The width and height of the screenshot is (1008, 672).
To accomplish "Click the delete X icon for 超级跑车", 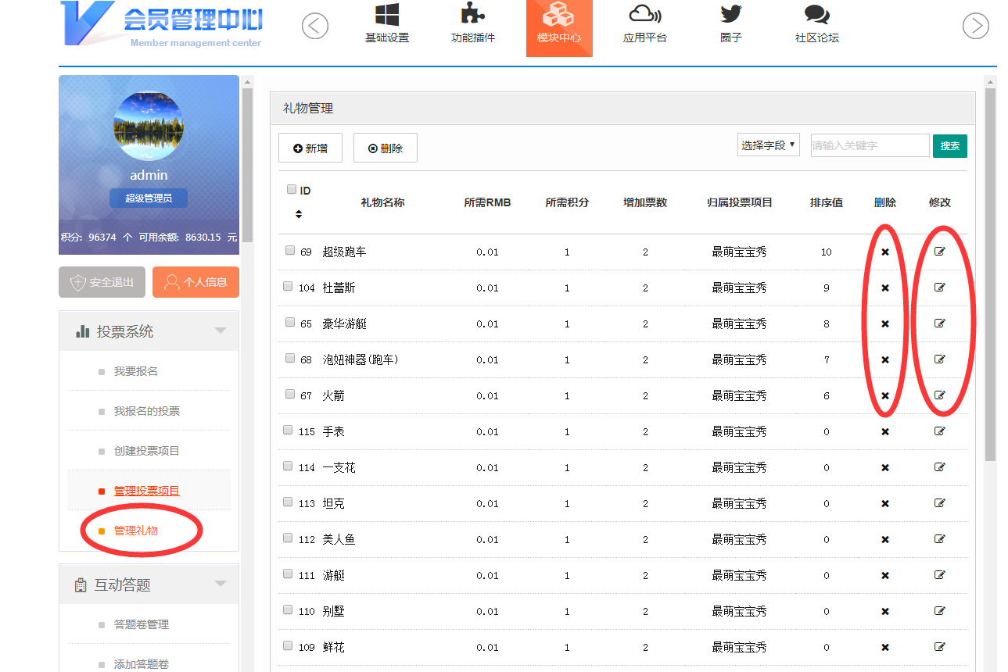I will tap(885, 252).
